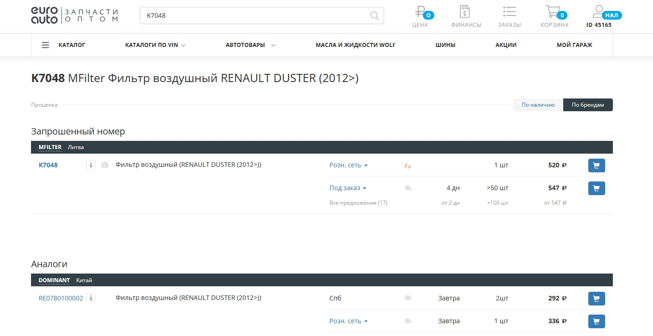This screenshot has height=336, width=653.
Task: Click the Китай country label
Action: [84, 280]
